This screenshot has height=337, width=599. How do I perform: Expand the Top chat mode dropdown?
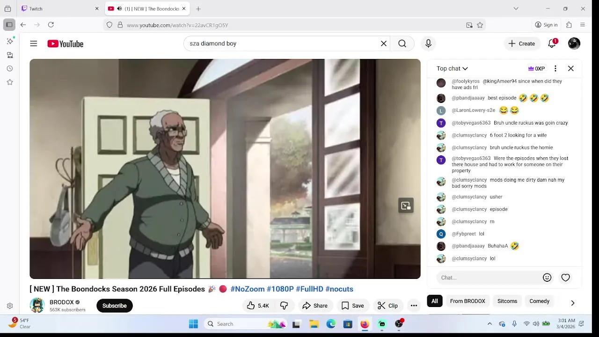pos(452,68)
